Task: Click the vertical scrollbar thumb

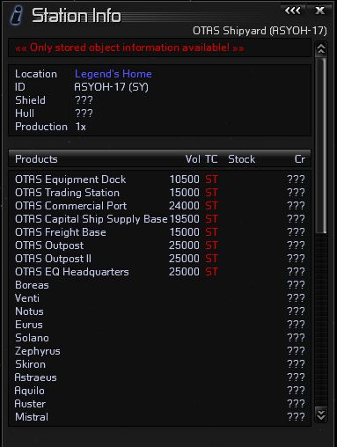Action: tap(321, 145)
